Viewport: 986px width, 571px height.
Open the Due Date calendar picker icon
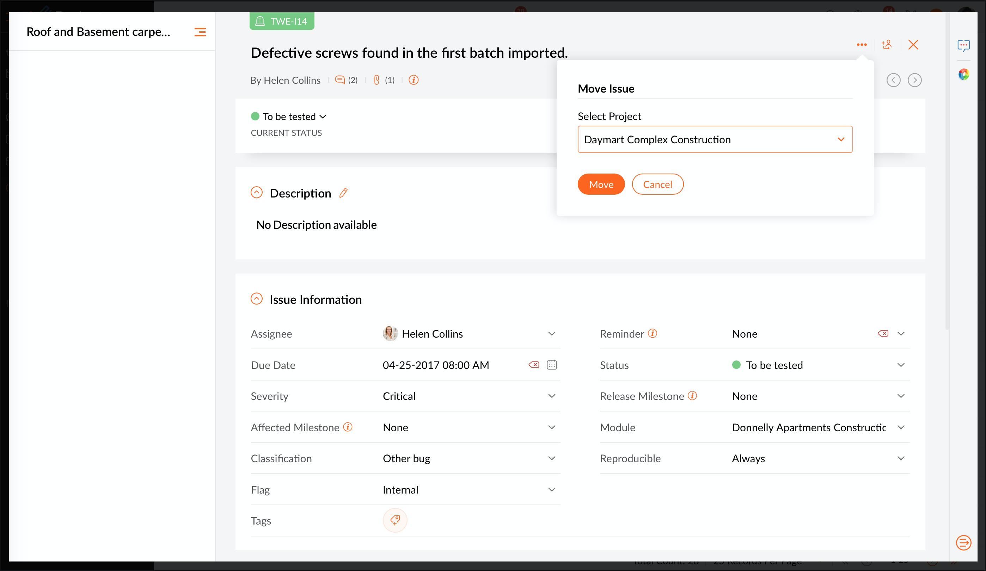(551, 365)
